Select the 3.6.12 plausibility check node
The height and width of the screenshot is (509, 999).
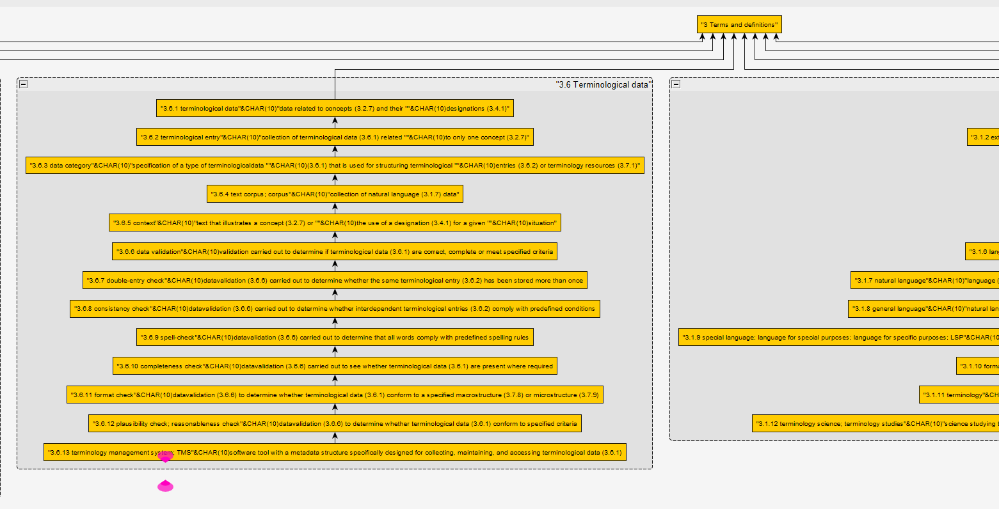pos(335,424)
